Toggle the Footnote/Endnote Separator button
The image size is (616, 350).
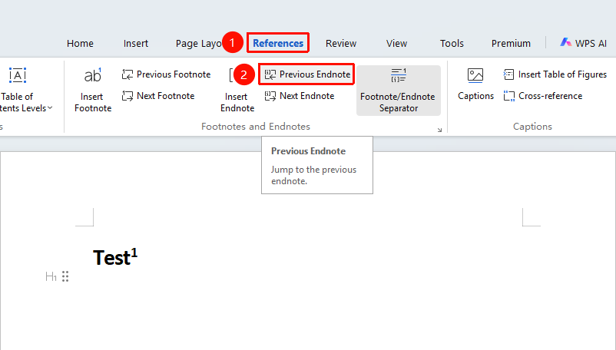(x=399, y=91)
